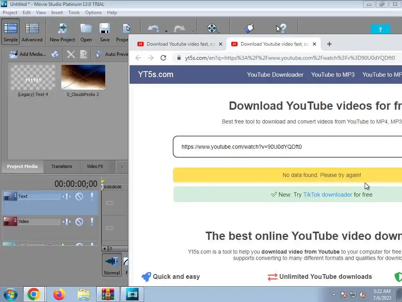Reload the yt5s.com page
Screen dimensions: 402x302
tap(163, 58)
